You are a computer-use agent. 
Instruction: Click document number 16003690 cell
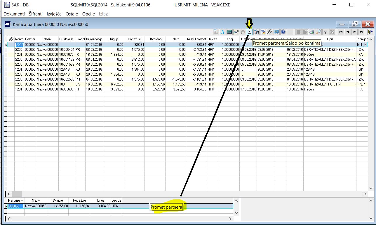67,89
